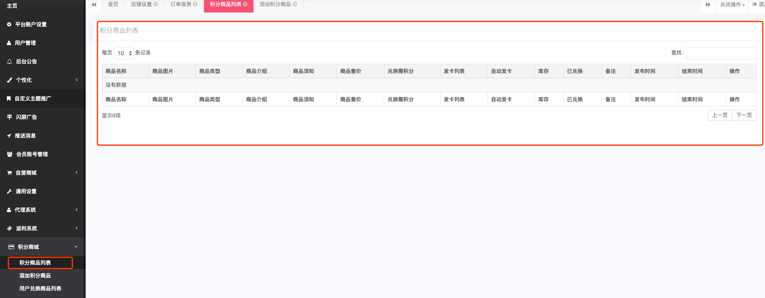Viewport: 765px width, 298px height.
Task: Click the 上一页 pagination button
Action: point(720,115)
